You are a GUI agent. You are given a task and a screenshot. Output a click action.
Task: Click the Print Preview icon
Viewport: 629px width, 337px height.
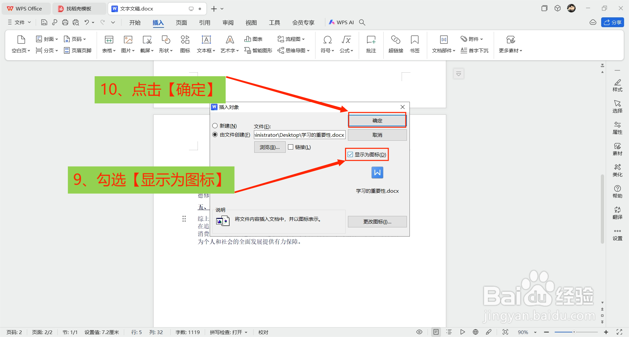pos(76,22)
